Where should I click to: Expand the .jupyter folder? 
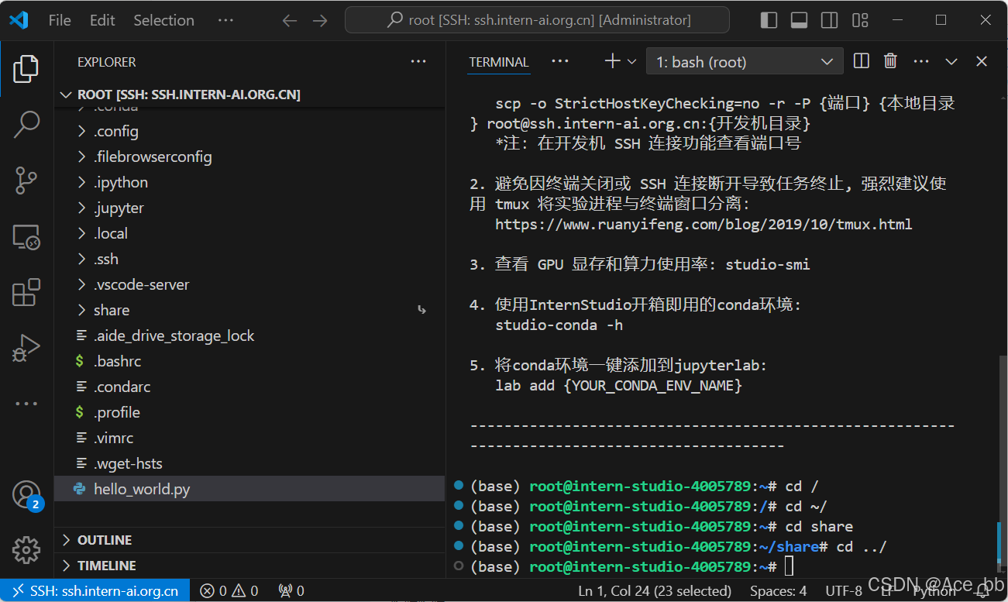249,208
